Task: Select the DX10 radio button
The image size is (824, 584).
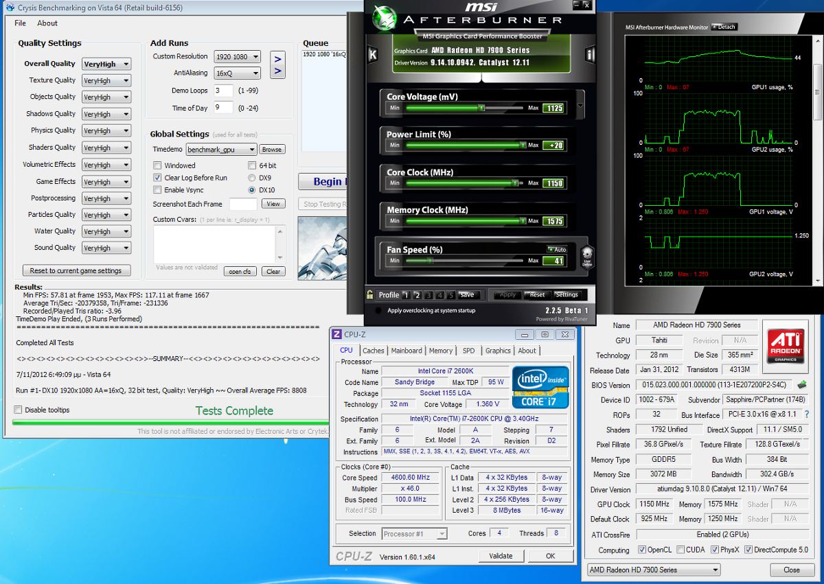Action: (252, 190)
